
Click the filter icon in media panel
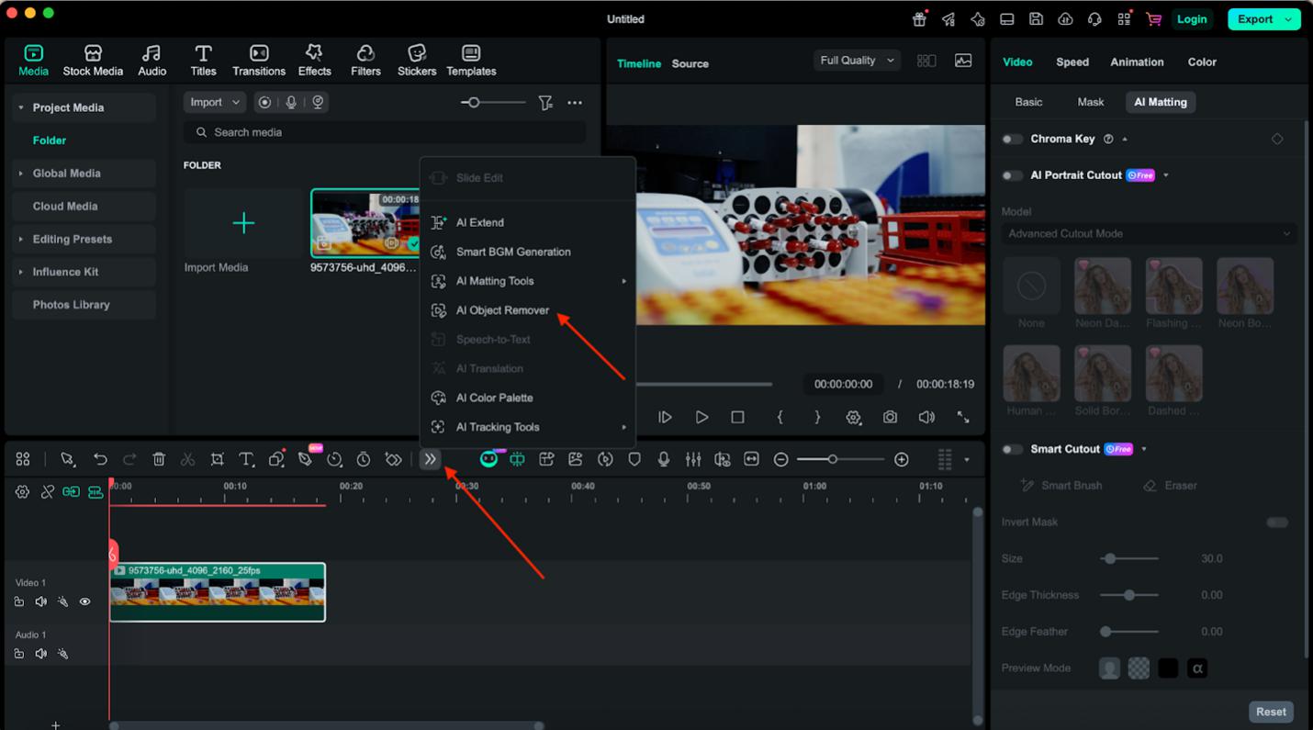point(545,103)
